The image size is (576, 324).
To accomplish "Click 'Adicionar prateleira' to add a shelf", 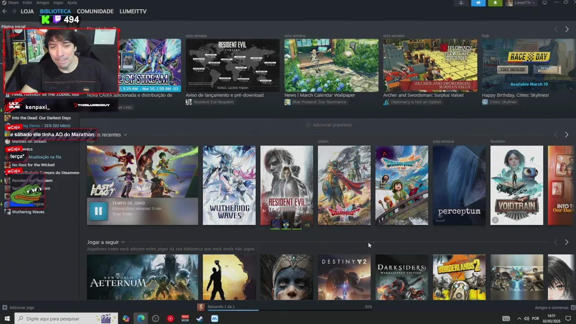I will [x=328, y=125].
